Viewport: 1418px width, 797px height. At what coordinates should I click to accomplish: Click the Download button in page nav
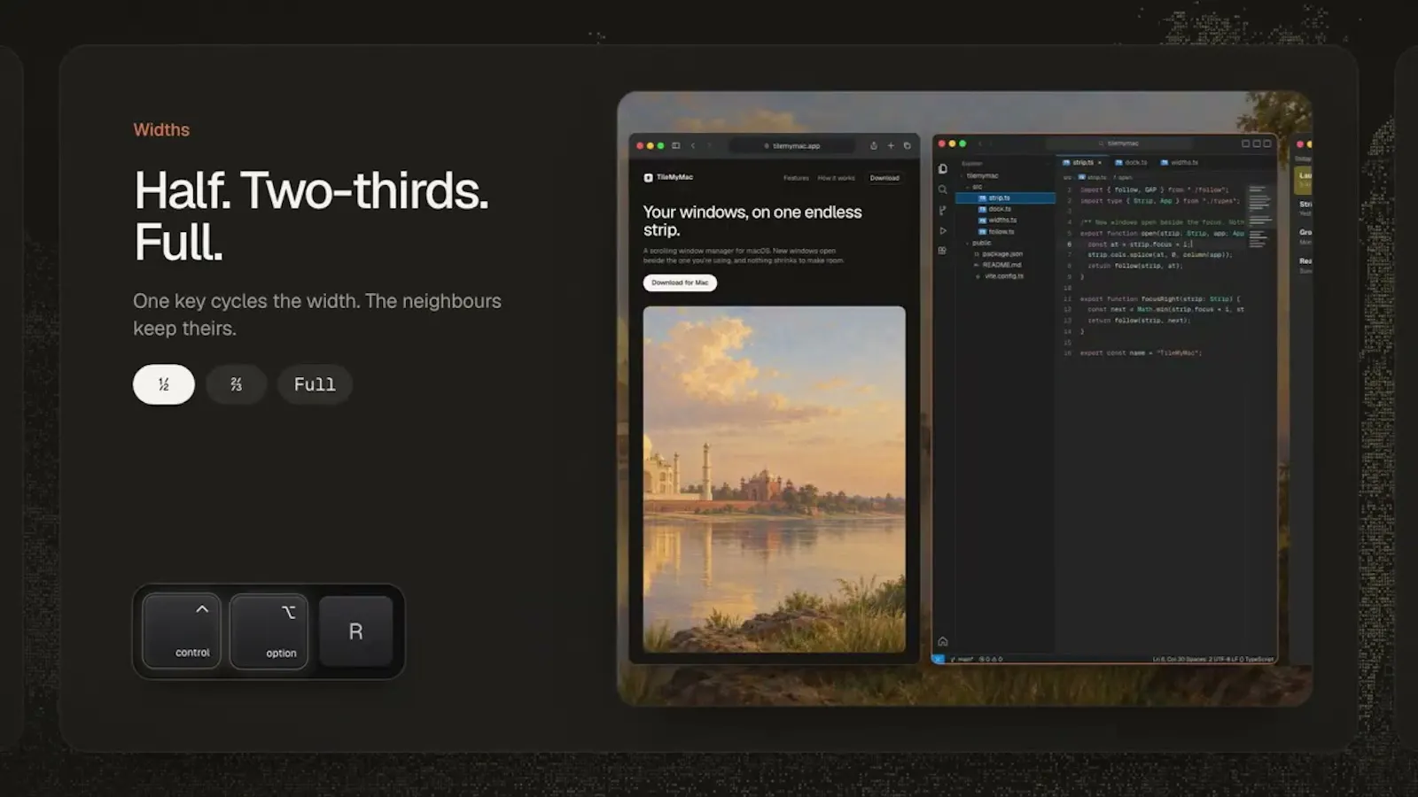[x=884, y=178]
